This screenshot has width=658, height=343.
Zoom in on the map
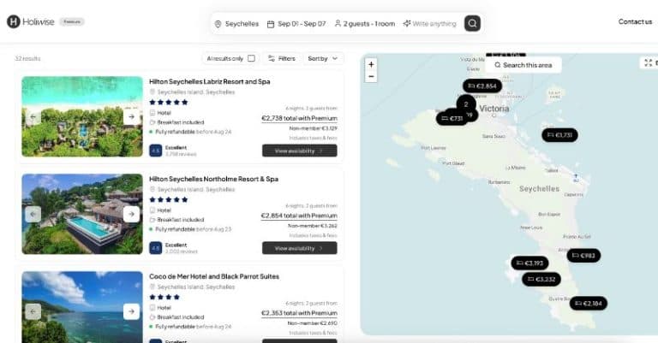(371, 64)
